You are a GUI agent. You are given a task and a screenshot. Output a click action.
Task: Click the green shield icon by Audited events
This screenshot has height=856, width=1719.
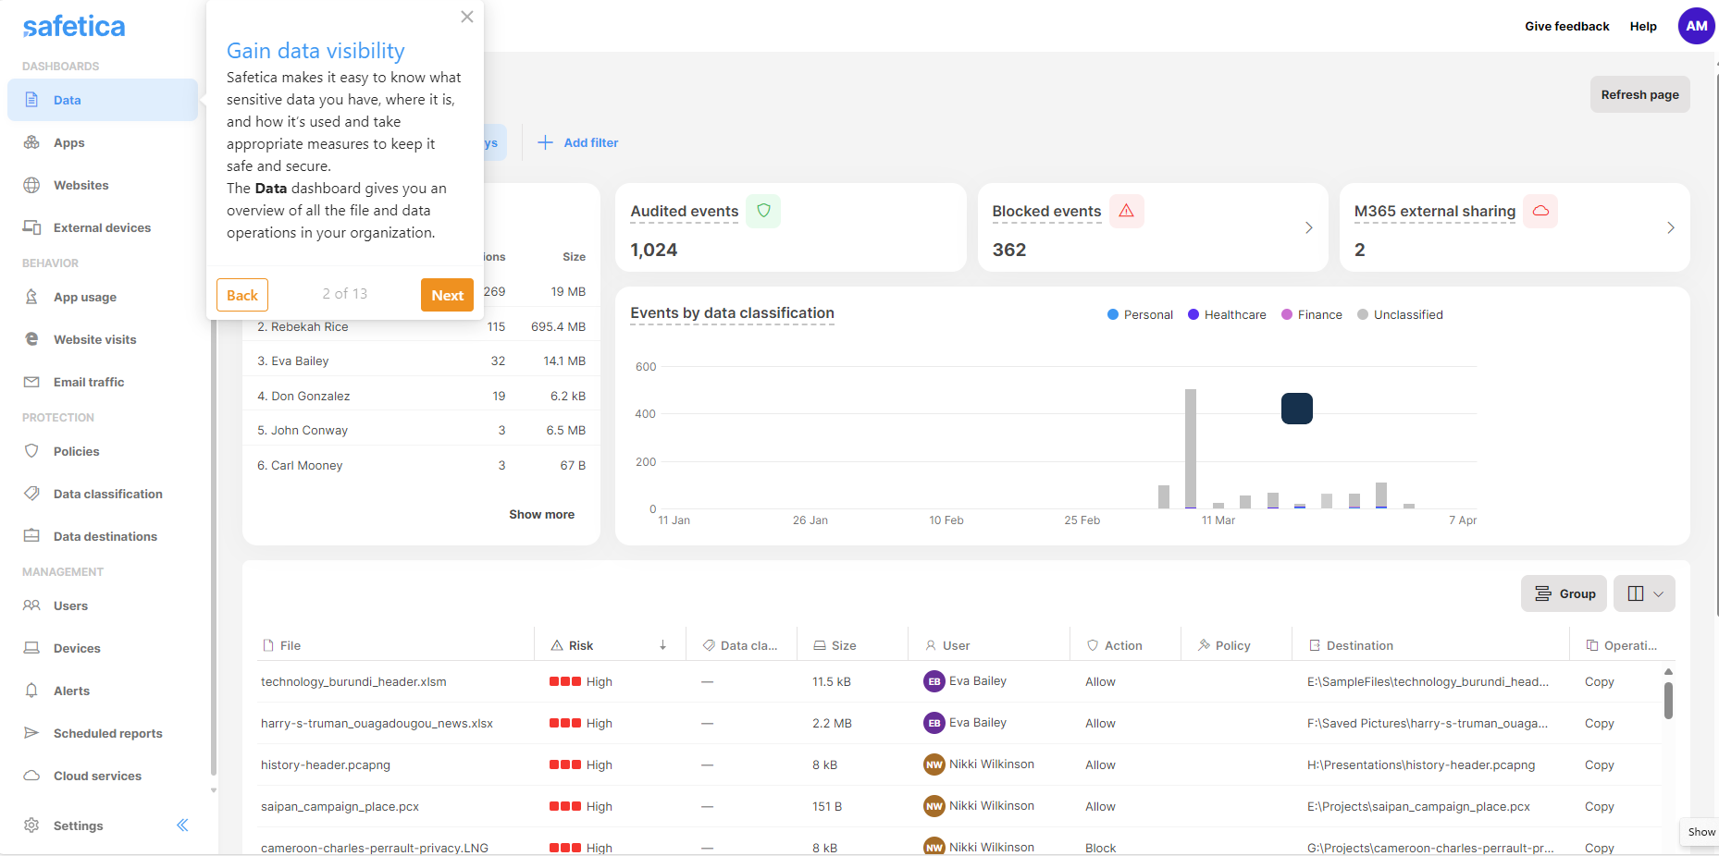click(x=763, y=211)
